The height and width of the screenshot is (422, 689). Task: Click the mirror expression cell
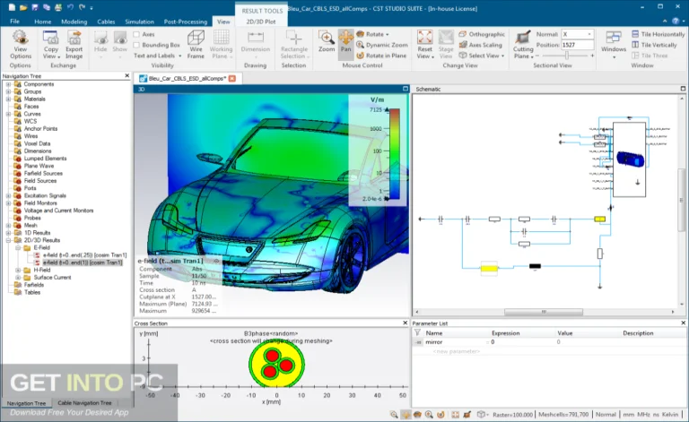pyautogui.click(x=520, y=341)
